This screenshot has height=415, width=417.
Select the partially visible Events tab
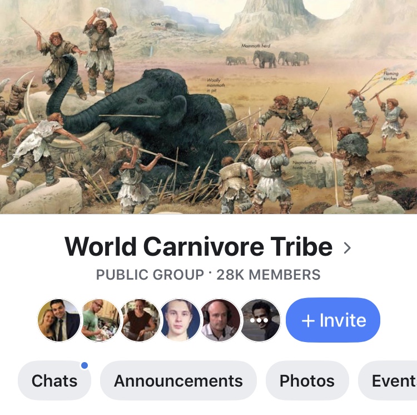coord(388,380)
